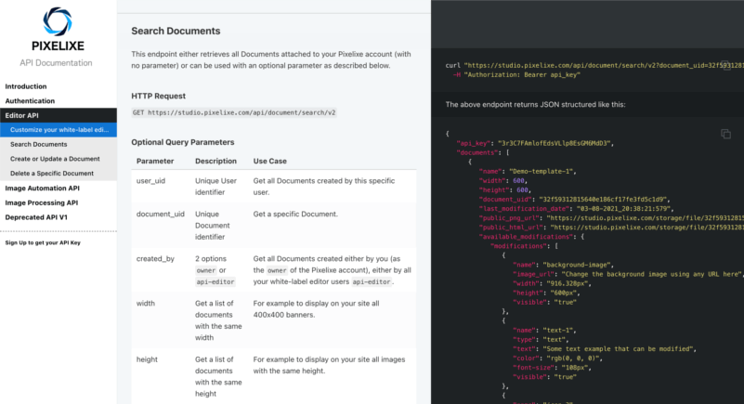Open Search Documents in sidebar
744x404 pixels.
tap(59, 144)
